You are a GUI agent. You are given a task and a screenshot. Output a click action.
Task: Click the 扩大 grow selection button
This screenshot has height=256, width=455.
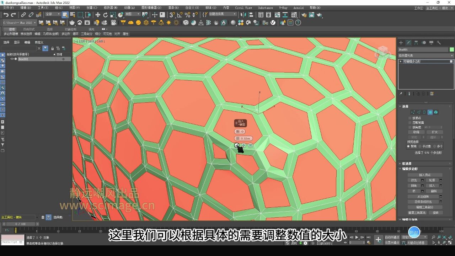click(x=435, y=132)
